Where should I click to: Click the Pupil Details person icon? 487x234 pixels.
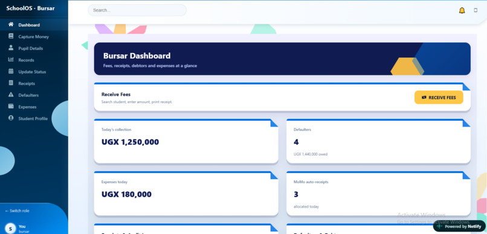(x=11, y=48)
